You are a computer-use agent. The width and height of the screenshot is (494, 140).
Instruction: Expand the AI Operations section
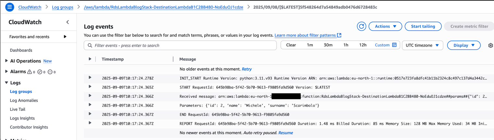tap(6, 61)
